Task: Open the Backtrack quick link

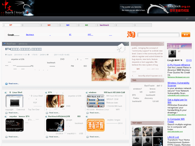Action: (x=30, y=35)
